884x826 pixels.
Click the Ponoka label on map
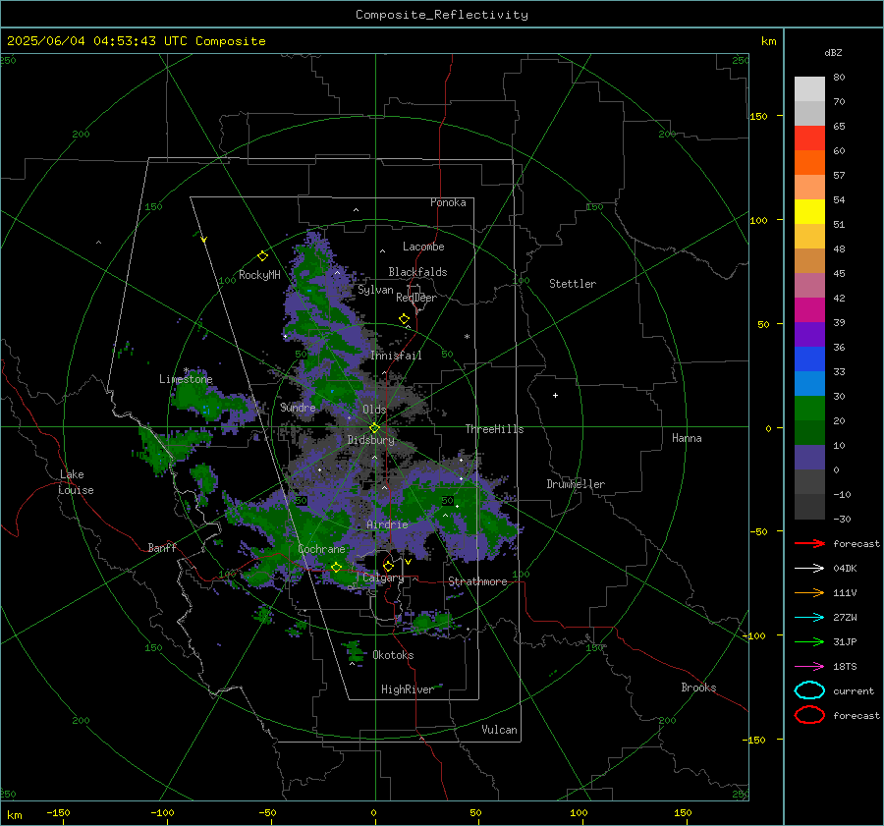(x=448, y=202)
